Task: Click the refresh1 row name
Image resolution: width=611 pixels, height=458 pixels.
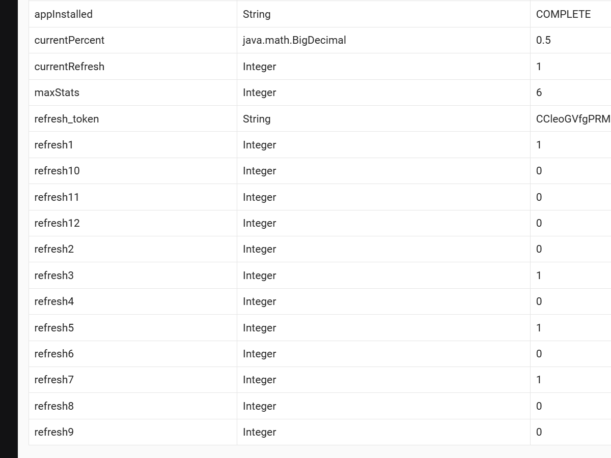Action: coord(54,145)
